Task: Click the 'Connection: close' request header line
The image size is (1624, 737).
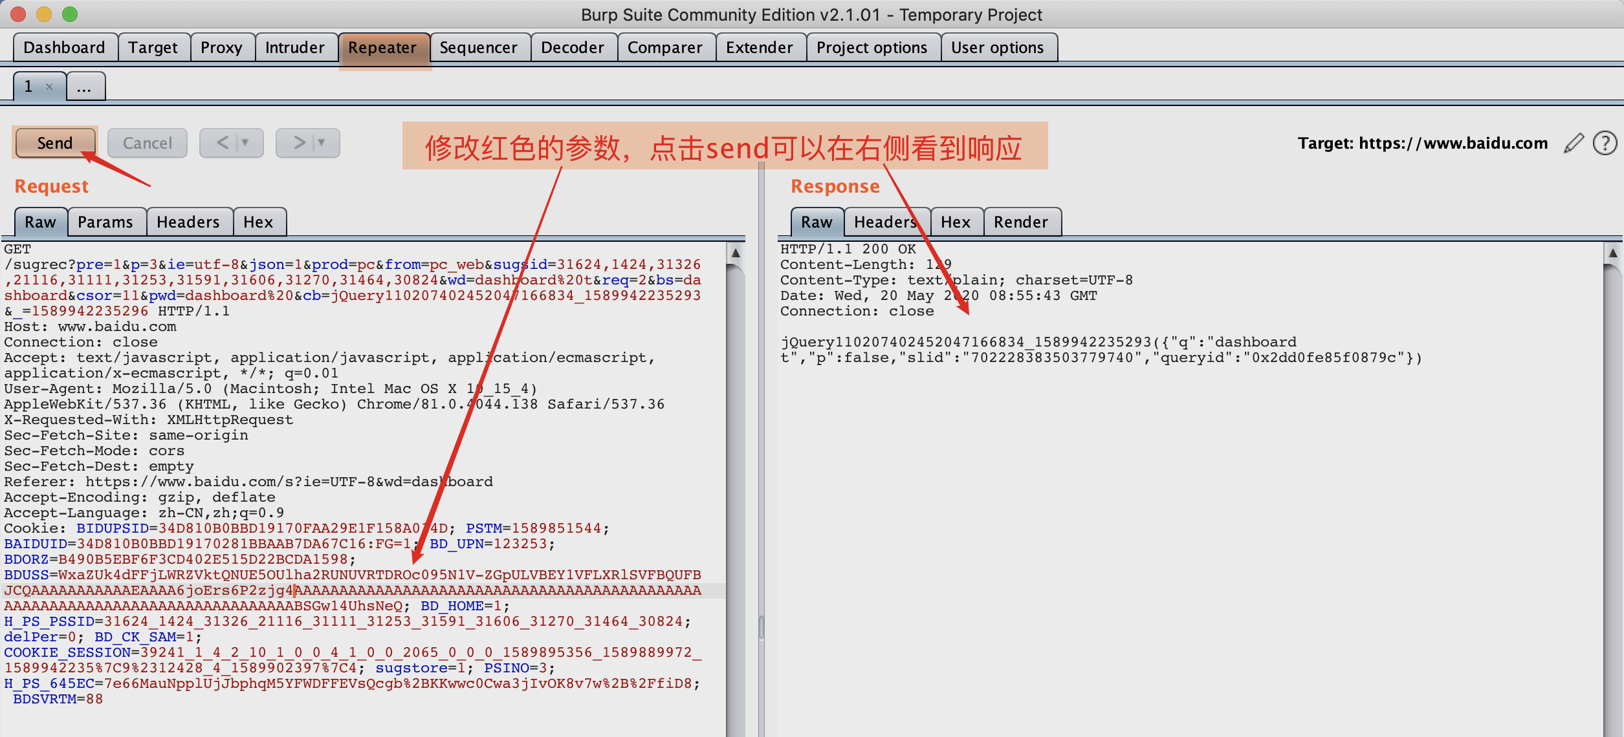Action: click(81, 342)
